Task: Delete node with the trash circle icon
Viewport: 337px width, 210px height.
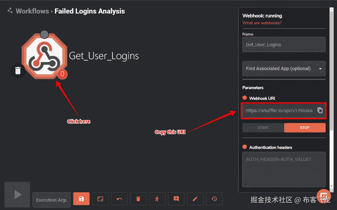Action: point(18,70)
